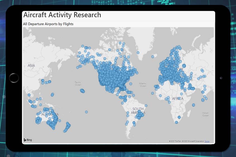Click the SOUTH AMERICA continent label
The height and width of the screenshot is (157, 236).
(138, 111)
